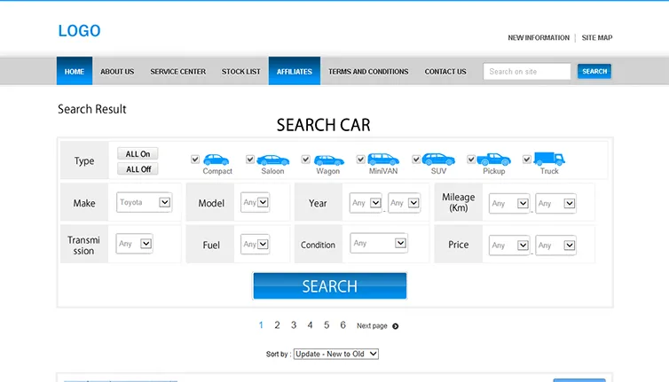
Task: Open the Site Map link
Action: tap(597, 38)
